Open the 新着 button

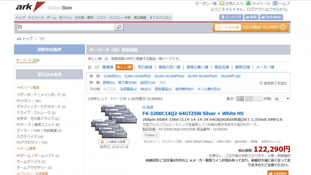(251, 17)
